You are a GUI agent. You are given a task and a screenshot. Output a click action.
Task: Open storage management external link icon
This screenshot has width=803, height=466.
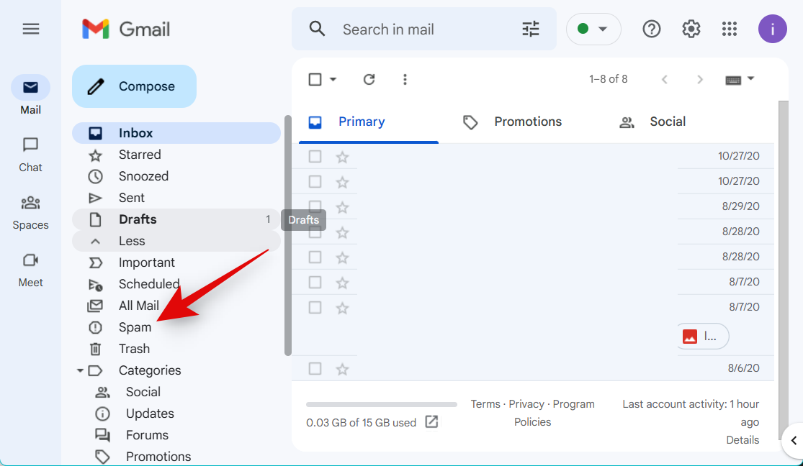[431, 421]
